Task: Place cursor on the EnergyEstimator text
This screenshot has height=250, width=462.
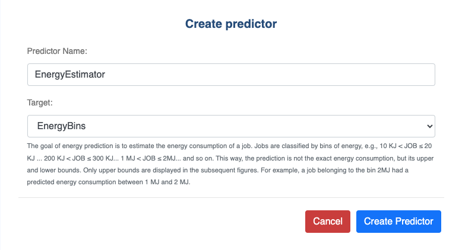Action: [x=70, y=75]
